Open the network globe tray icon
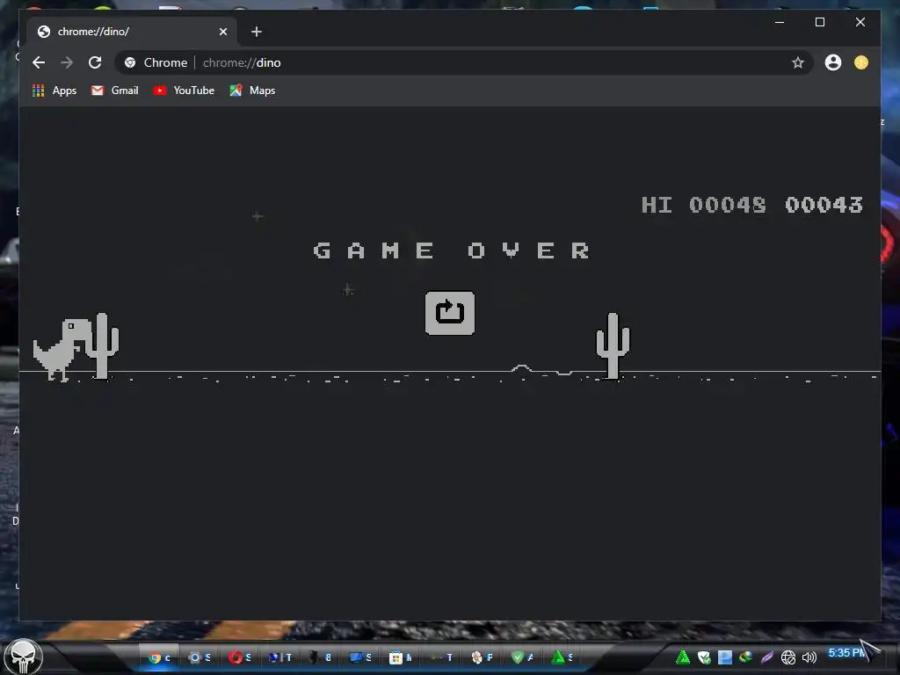Screen dimensions: 900x675 [788, 657]
